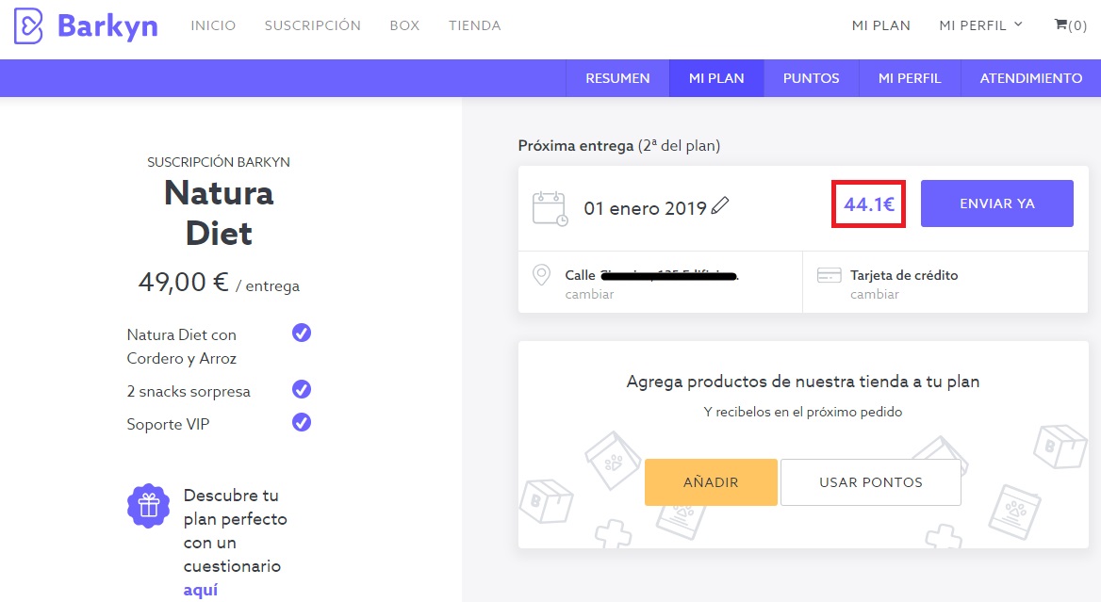
Task: Click checkmark next to Natura Diet con Cordero
Action: pos(302,333)
